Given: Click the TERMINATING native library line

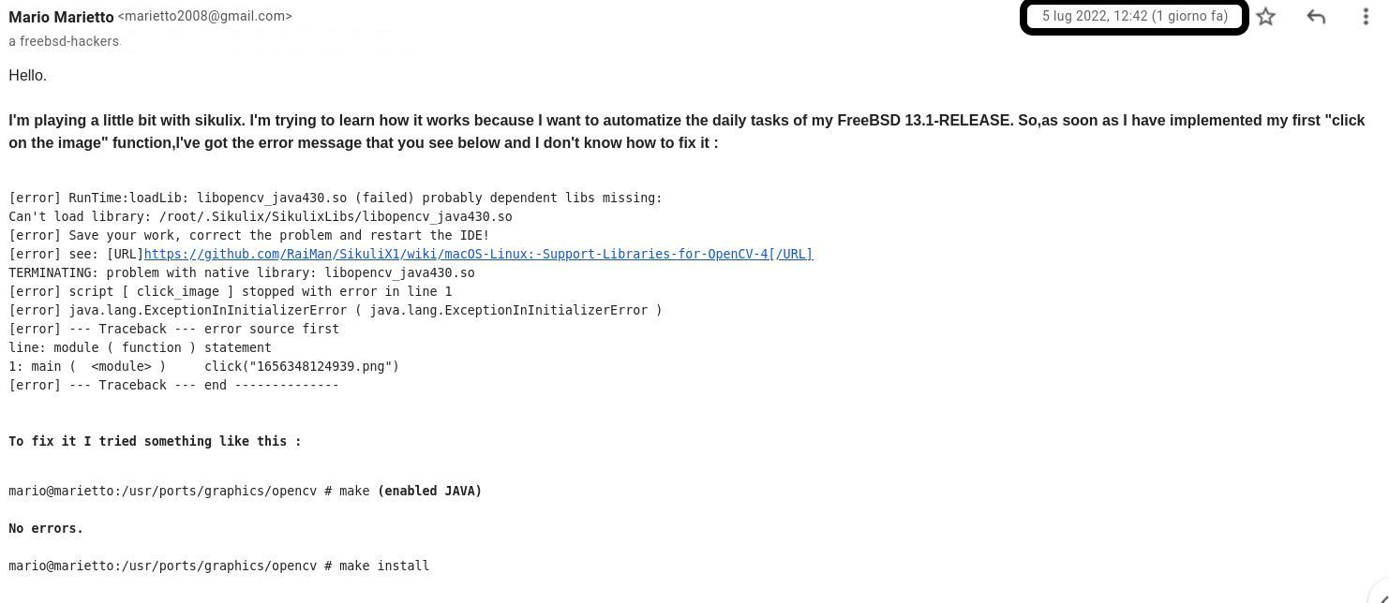Looking at the screenshot, I should tap(242, 272).
